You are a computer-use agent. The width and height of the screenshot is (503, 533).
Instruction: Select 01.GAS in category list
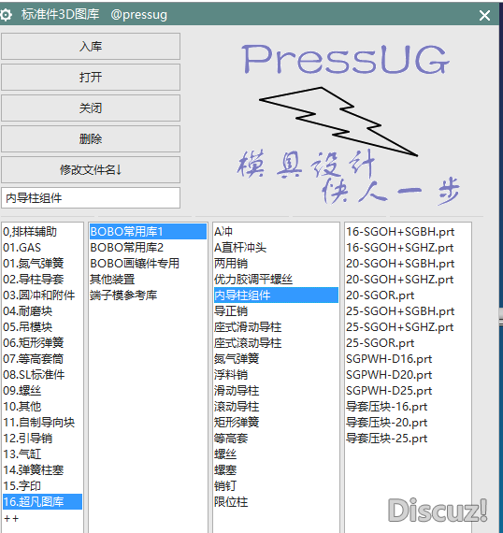[42, 248]
